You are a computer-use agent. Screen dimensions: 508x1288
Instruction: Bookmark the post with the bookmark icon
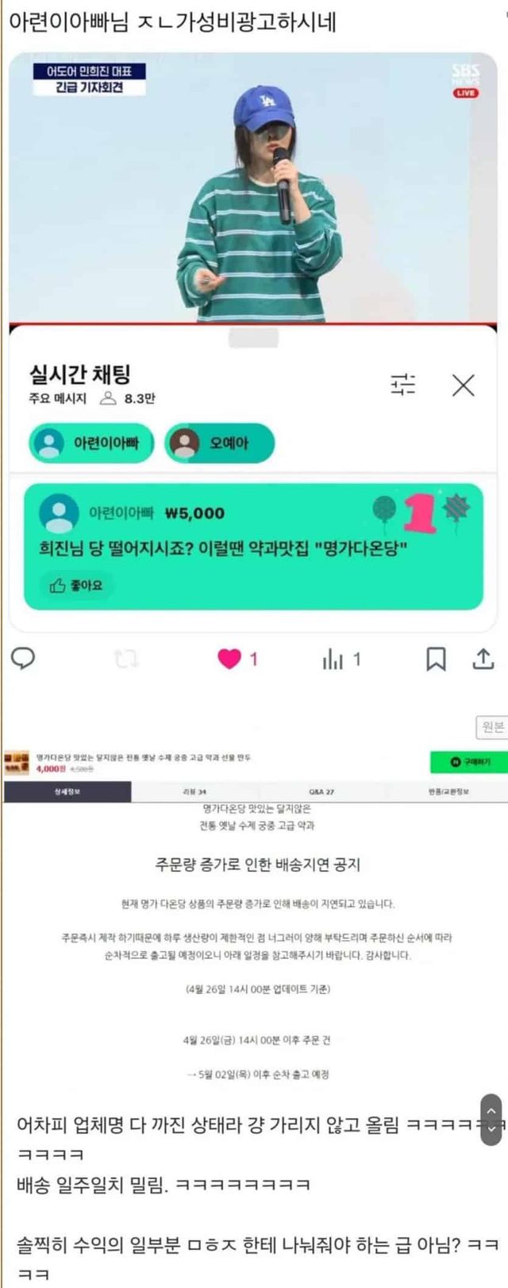click(x=436, y=659)
